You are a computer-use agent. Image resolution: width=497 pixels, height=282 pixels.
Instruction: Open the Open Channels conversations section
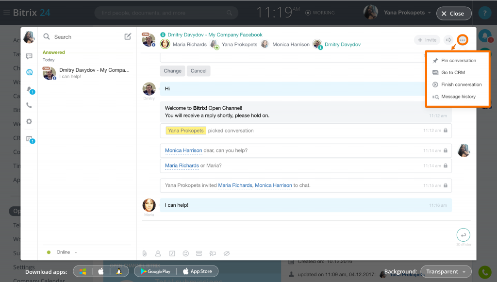tap(30, 72)
